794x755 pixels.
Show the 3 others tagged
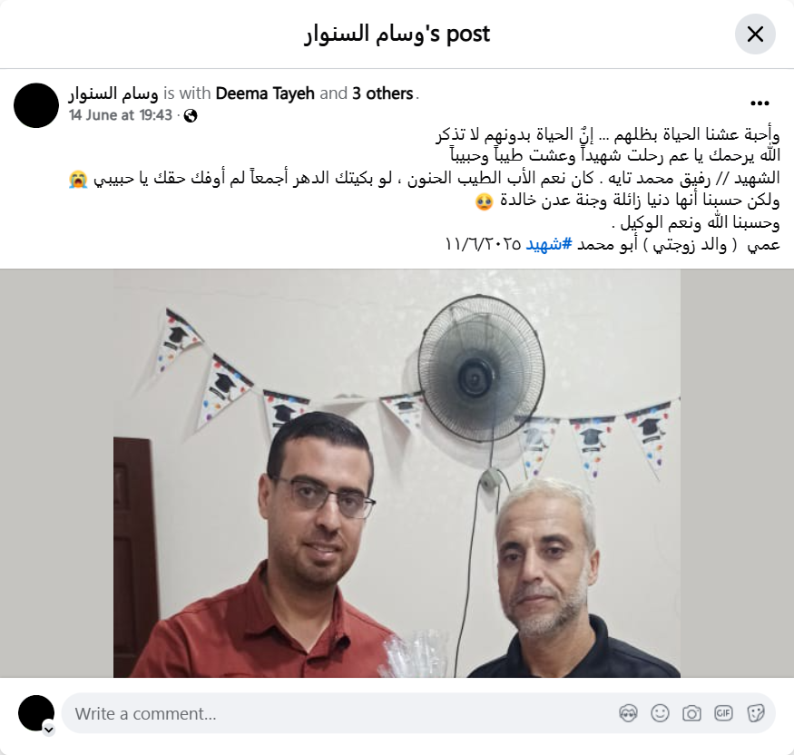pos(383,93)
